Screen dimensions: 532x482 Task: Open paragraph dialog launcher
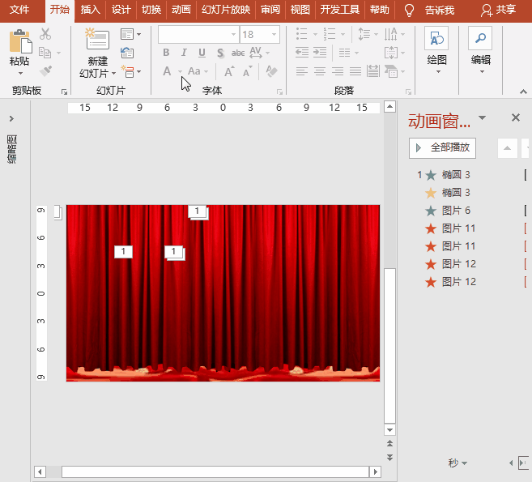(x=408, y=92)
